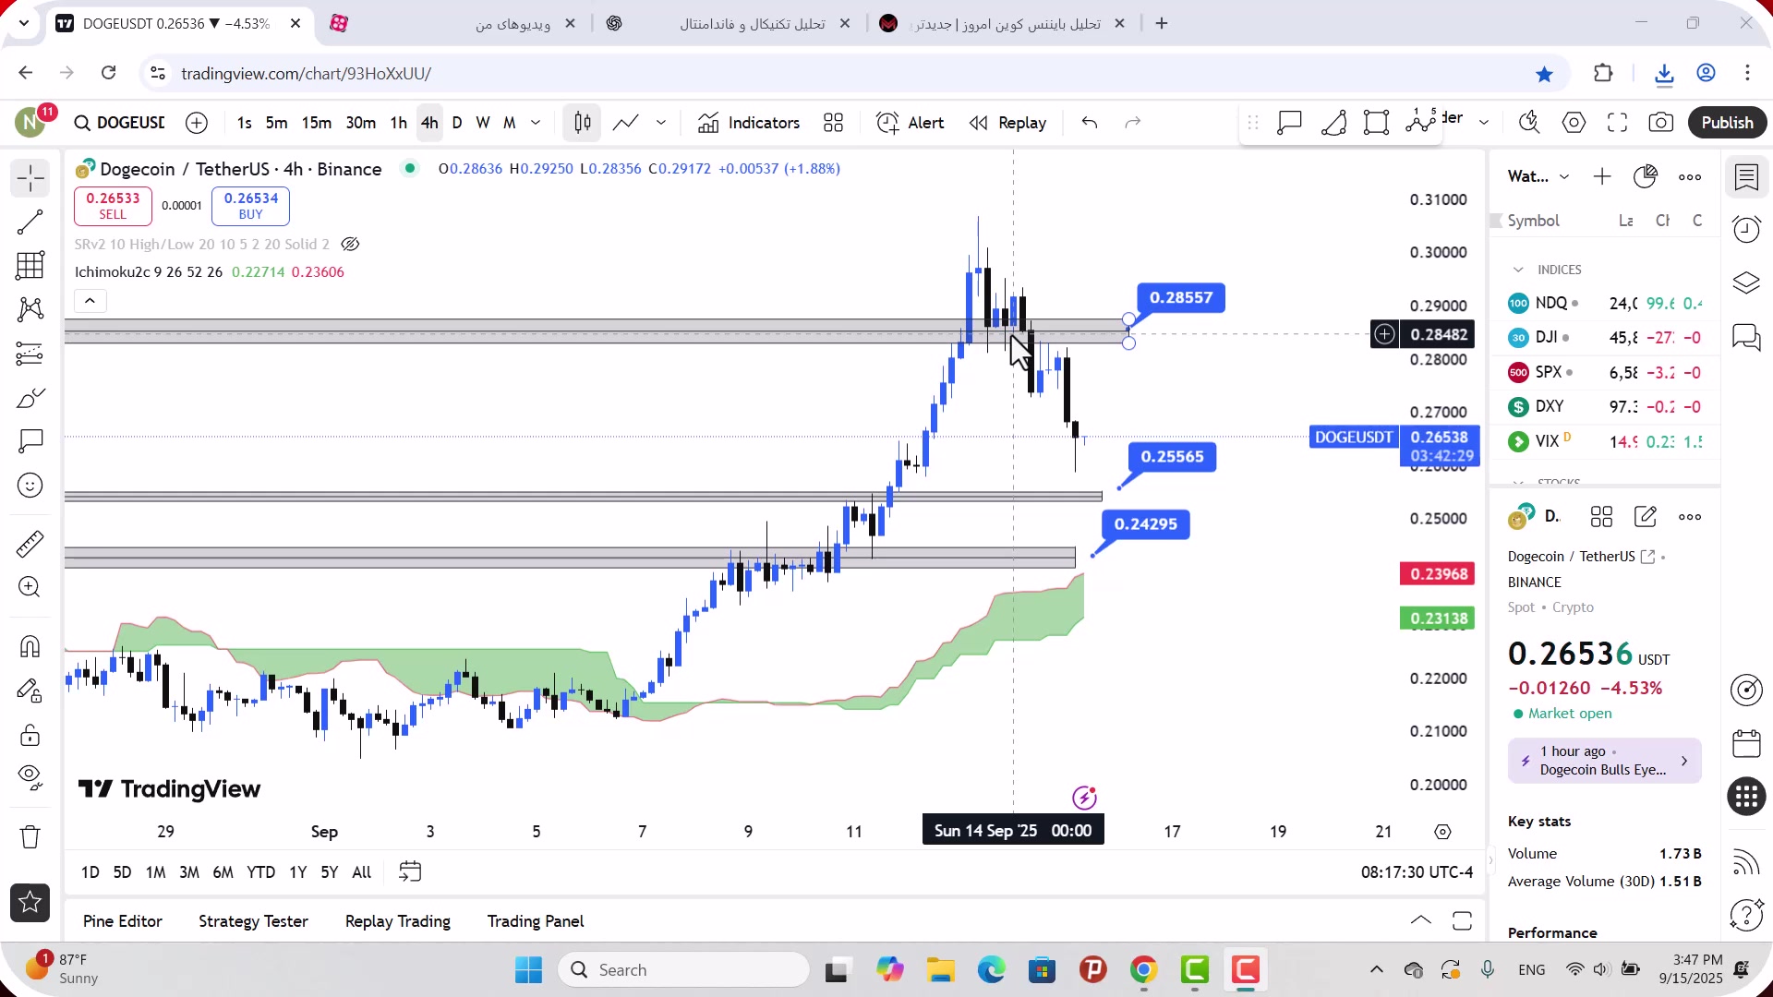1773x997 pixels.
Task: Take a chart snapshot with camera
Action: [x=1661, y=123]
